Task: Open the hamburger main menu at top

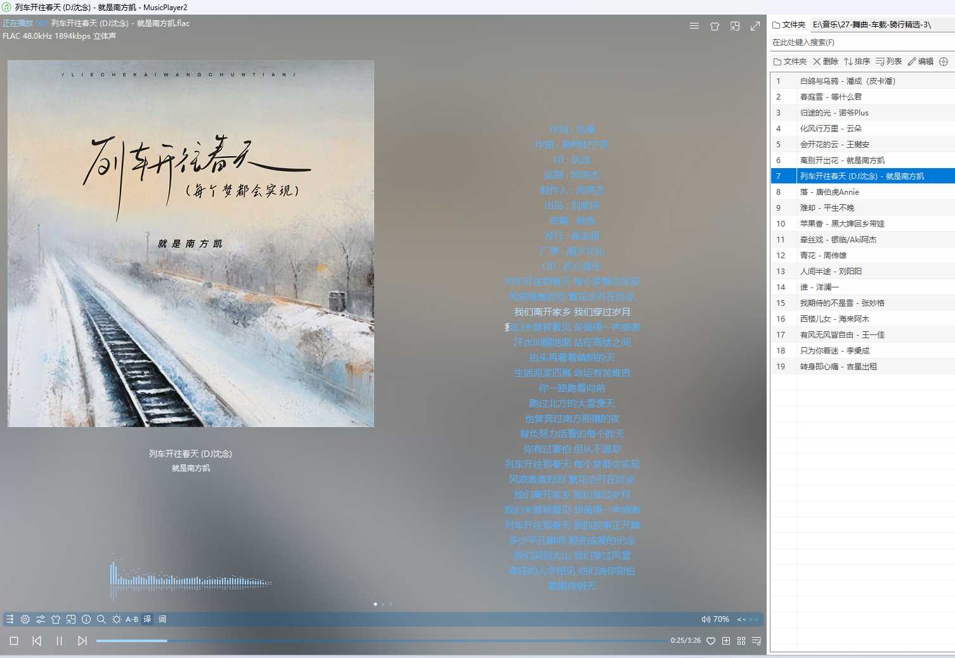Action: coord(694,26)
